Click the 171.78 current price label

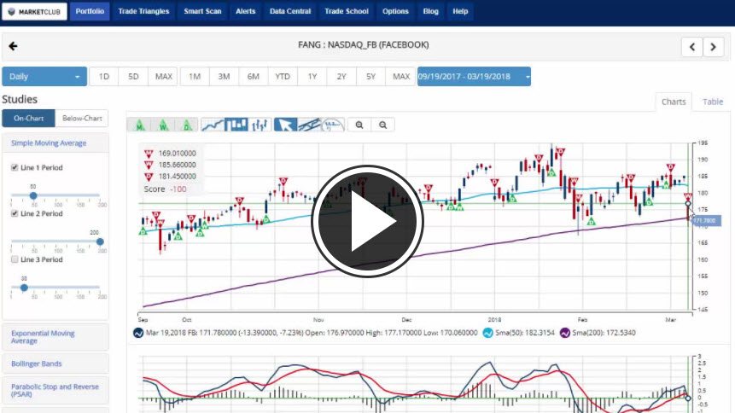(705, 220)
